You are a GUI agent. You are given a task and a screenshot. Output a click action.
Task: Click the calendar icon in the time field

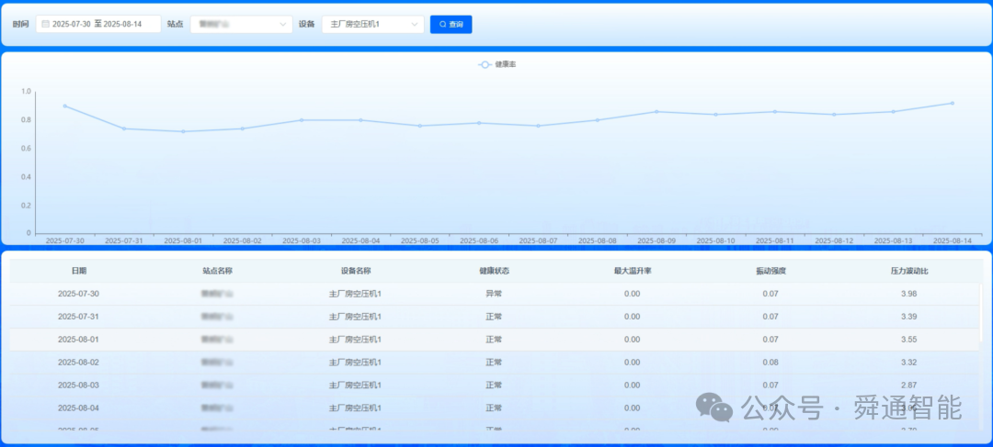(x=45, y=24)
